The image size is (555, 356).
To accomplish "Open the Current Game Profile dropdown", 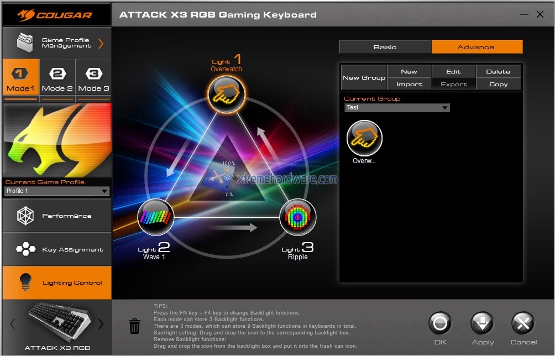I will pos(56,191).
